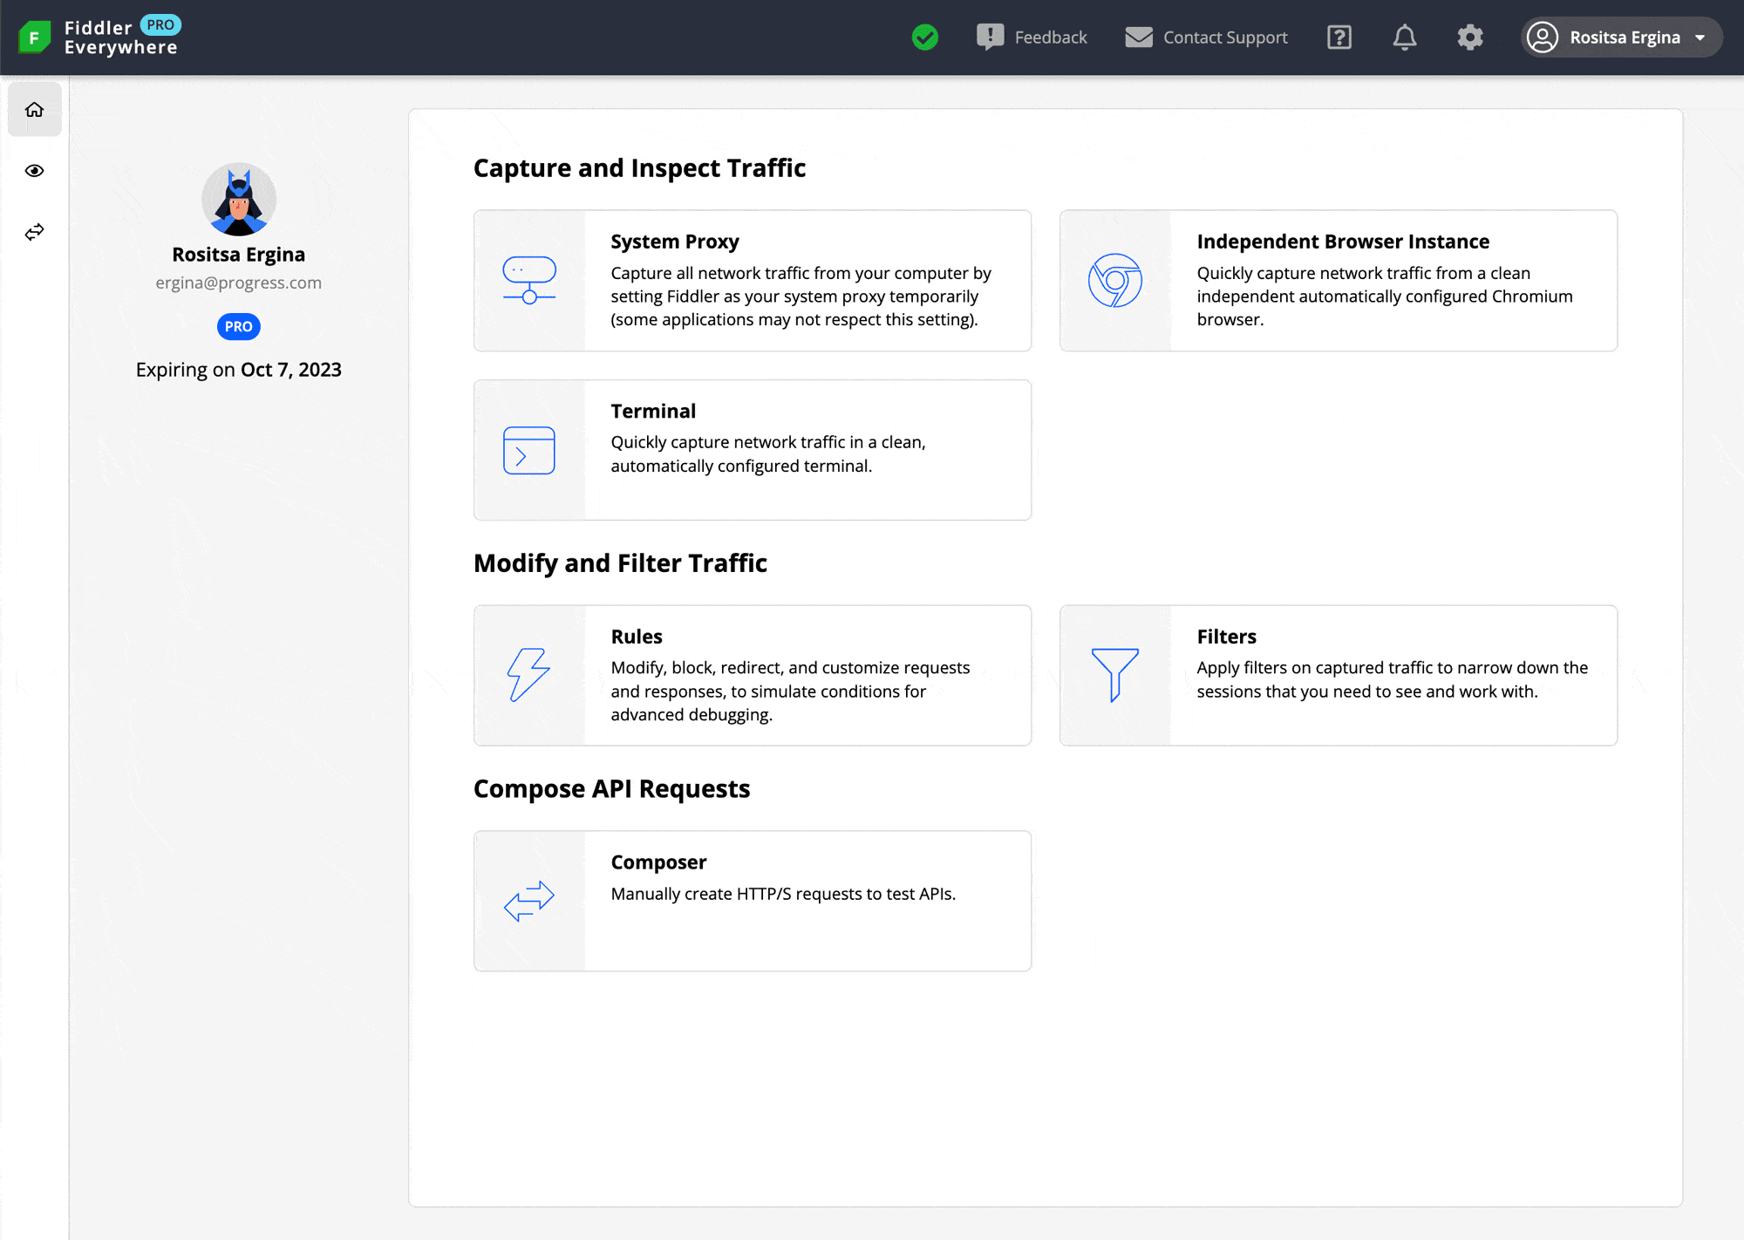Click the System Proxy card icon

pos(529,280)
